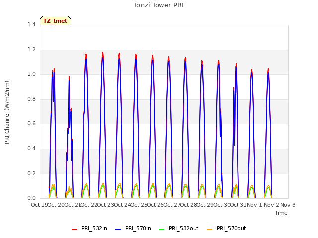Click the Time x-axis title
This screenshot has width=318, height=238.
click(281, 213)
